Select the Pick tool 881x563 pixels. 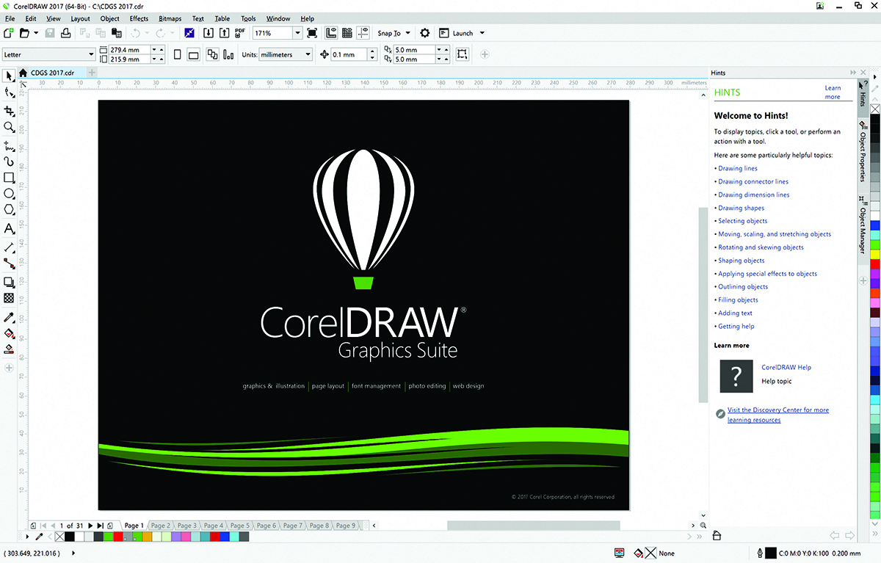(x=9, y=76)
